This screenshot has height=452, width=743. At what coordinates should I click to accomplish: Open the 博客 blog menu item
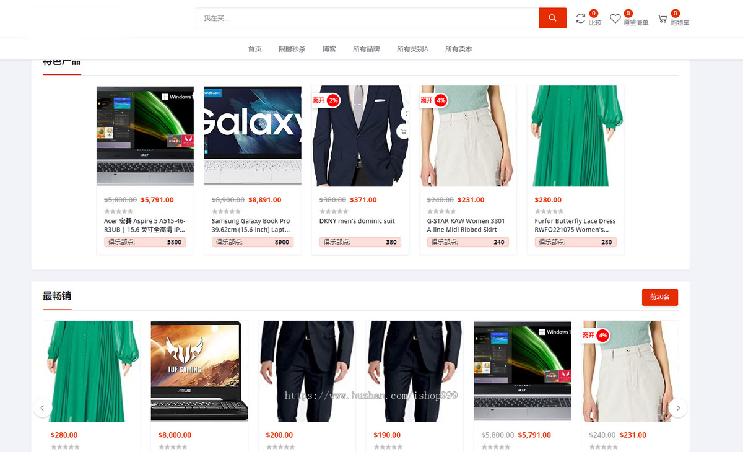pos(329,49)
